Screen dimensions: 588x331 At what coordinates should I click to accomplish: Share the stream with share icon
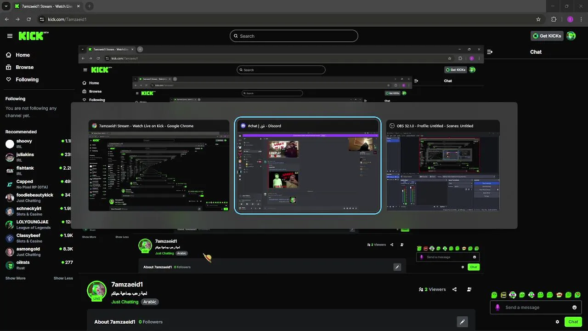click(454, 290)
